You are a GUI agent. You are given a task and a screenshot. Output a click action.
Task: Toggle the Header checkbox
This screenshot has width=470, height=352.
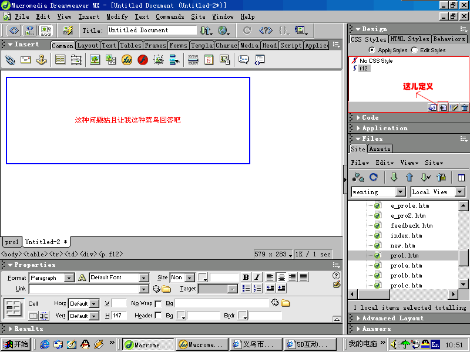point(158,316)
